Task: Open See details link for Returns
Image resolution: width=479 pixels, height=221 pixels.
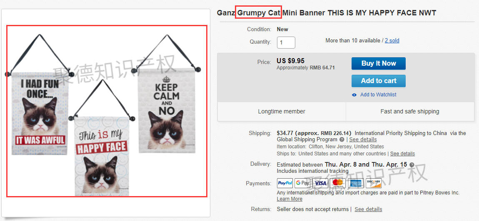Action: point(369,209)
